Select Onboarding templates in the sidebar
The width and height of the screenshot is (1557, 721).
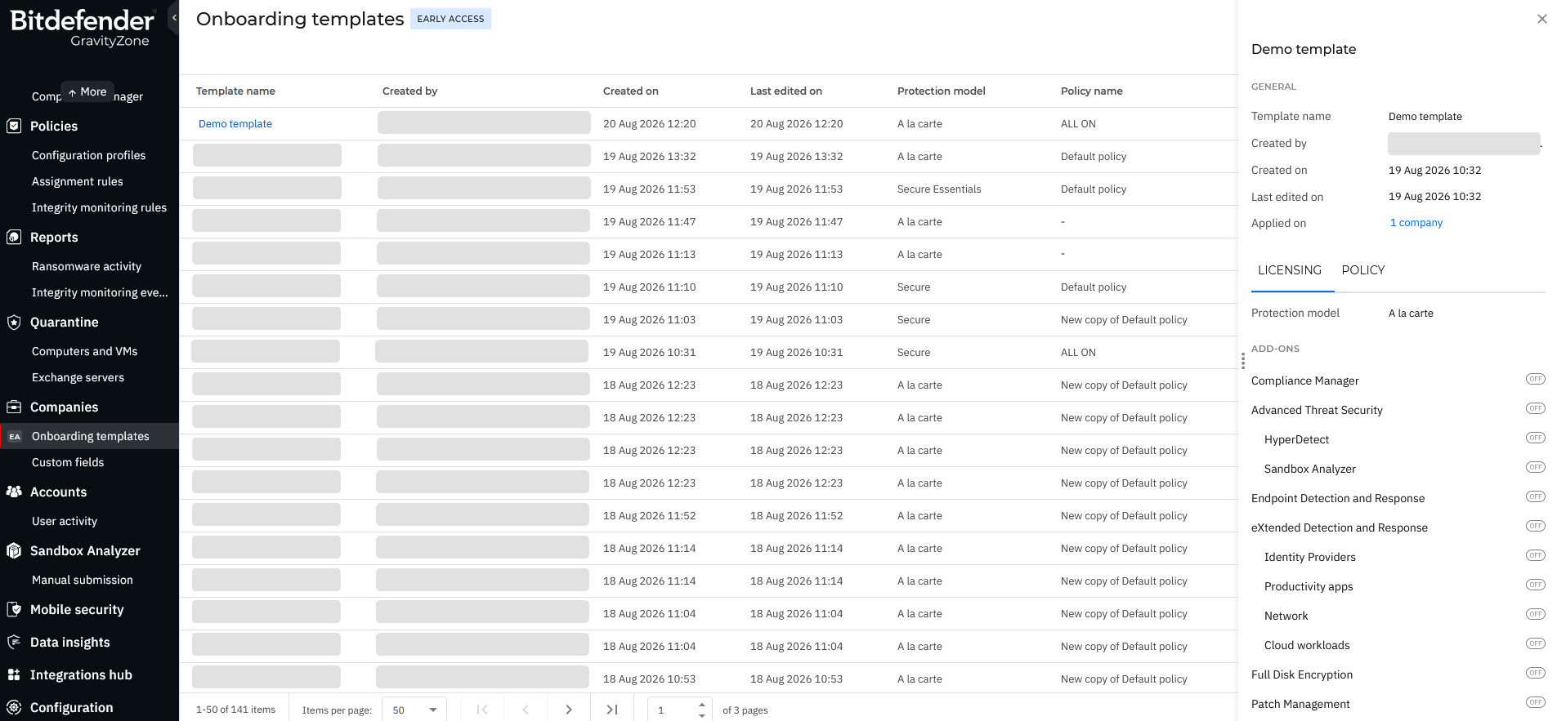[x=90, y=436]
